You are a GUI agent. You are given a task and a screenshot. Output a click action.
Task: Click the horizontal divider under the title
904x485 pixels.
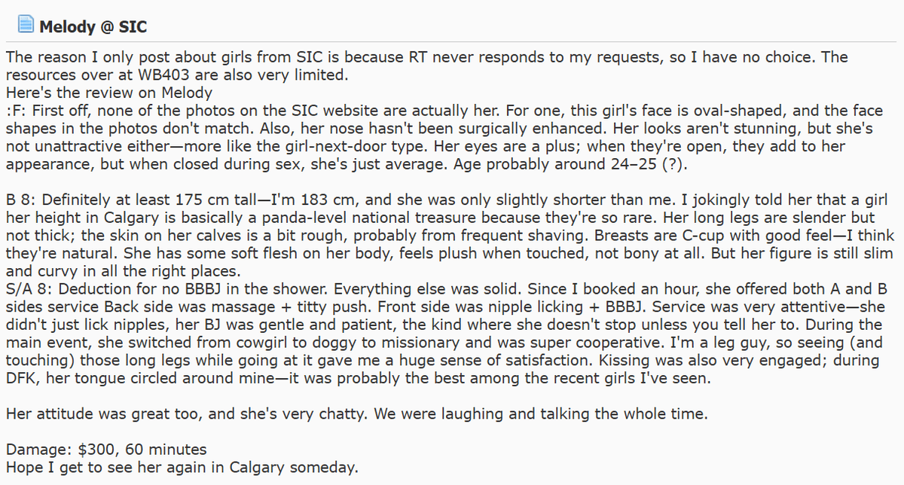pos(452,41)
